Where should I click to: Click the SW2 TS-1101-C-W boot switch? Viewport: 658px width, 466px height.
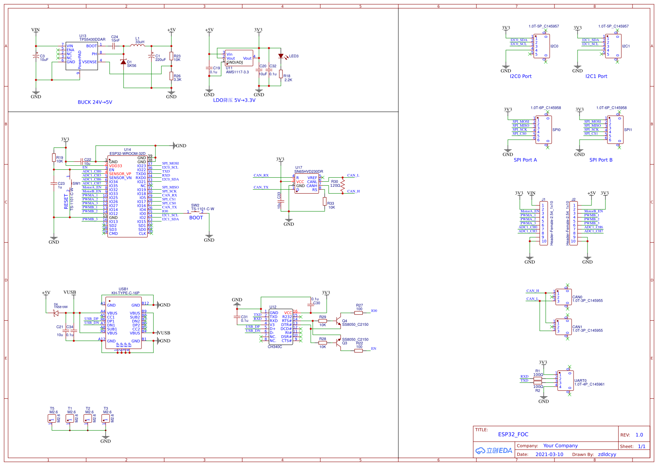point(195,213)
